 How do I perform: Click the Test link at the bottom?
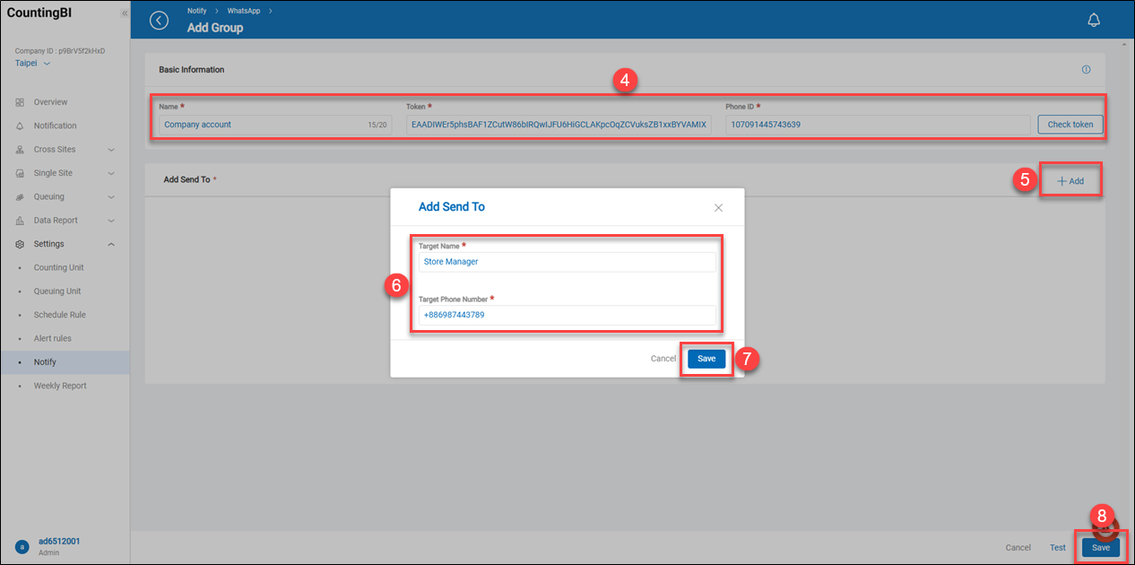(1057, 548)
